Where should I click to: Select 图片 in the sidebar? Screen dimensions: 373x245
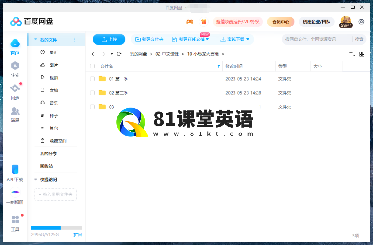click(54, 65)
